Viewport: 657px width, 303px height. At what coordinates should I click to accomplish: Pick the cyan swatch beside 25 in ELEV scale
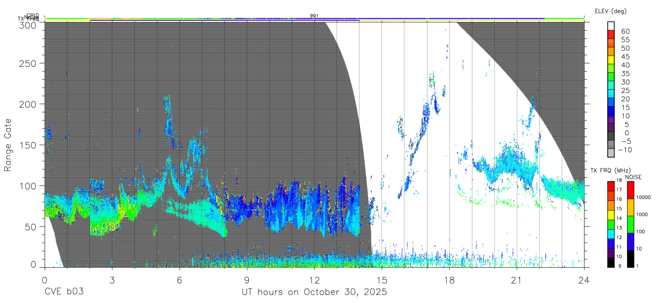[611, 94]
